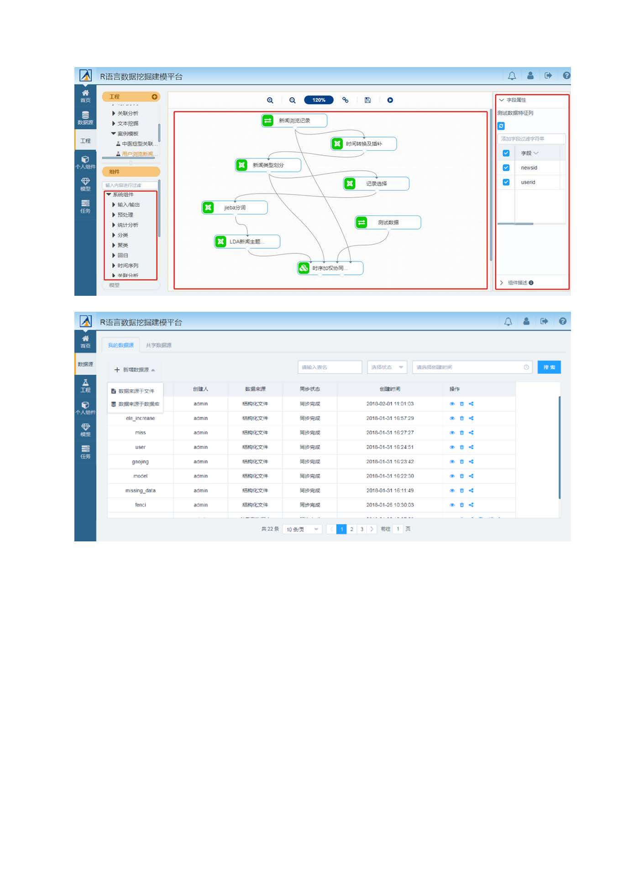Open 任务 in data source screen sidebar
This screenshot has width=623, height=881.
85,452
